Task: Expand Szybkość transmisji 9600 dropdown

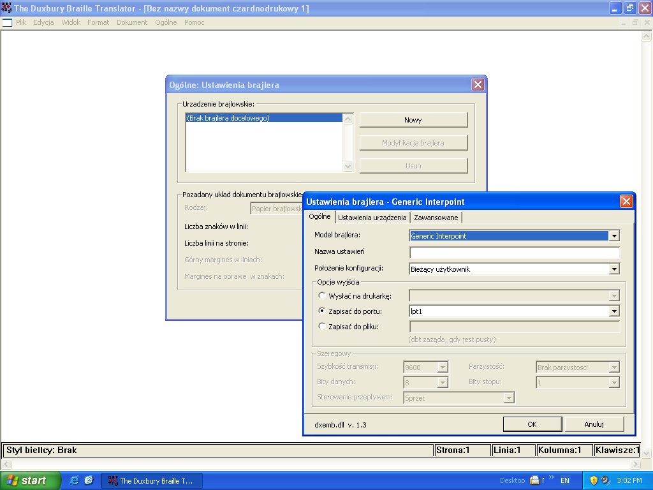Action: pos(443,367)
